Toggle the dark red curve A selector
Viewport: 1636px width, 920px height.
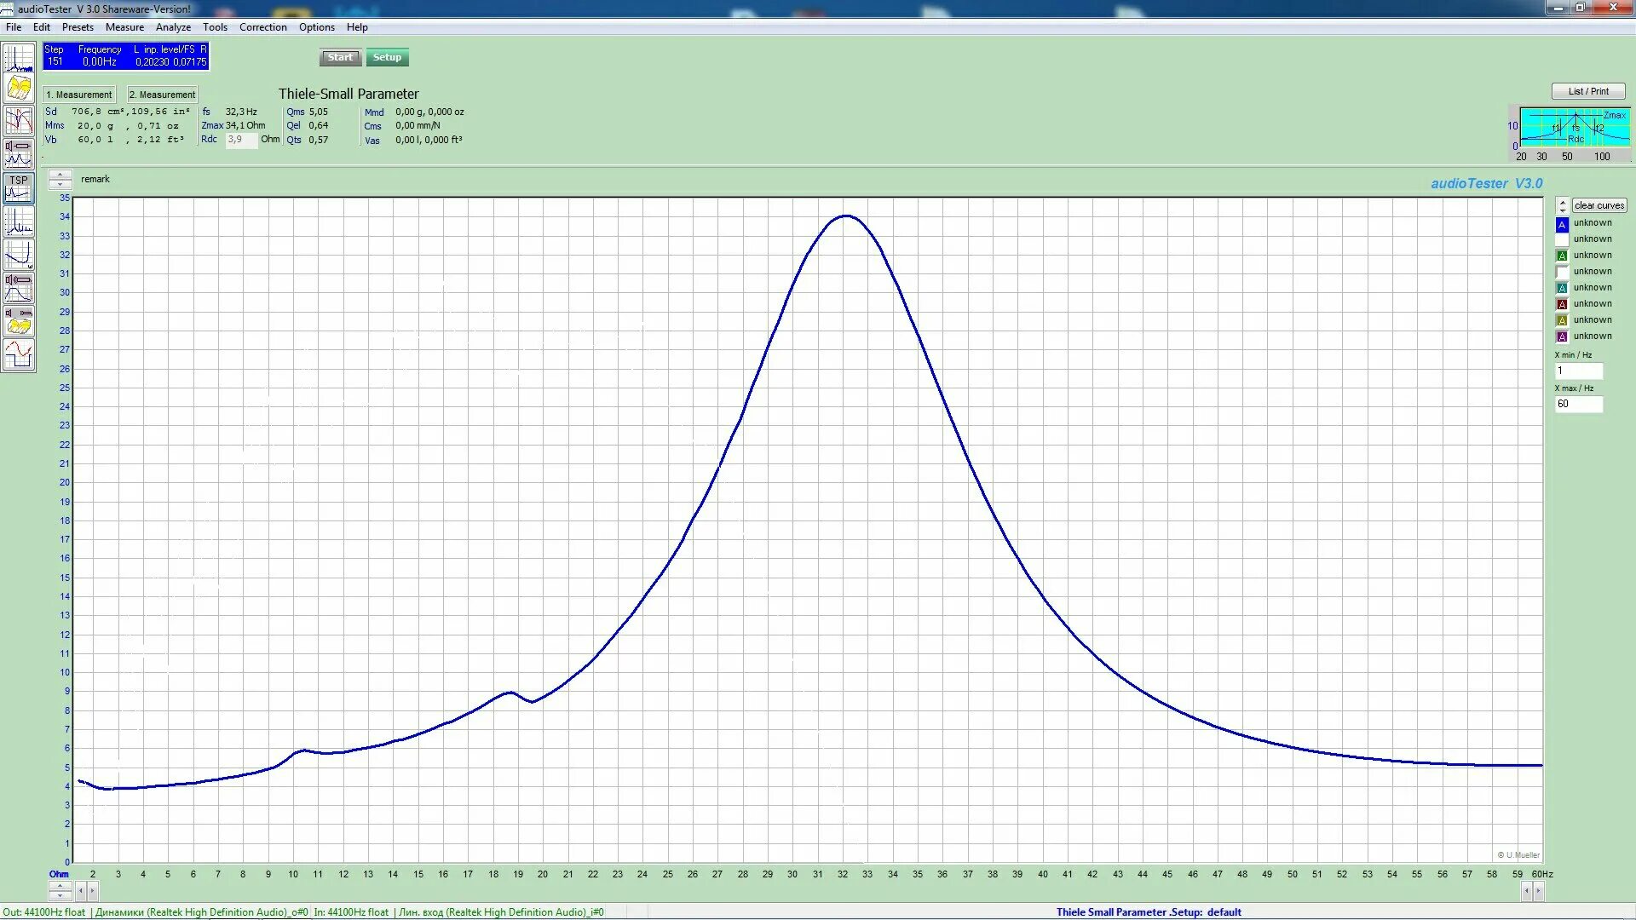tap(1562, 304)
